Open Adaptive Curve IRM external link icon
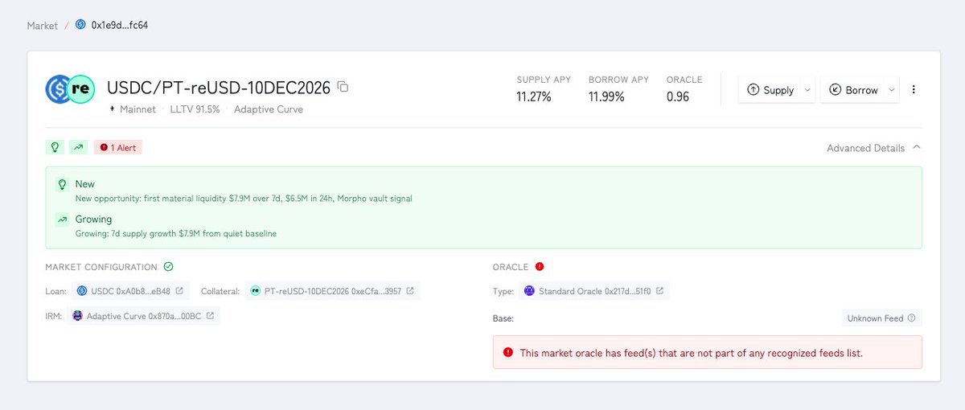The height and width of the screenshot is (410, 965). click(x=210, y=316)
